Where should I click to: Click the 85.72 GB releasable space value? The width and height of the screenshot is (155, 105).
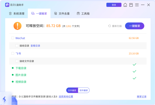(x=53, y=26)
